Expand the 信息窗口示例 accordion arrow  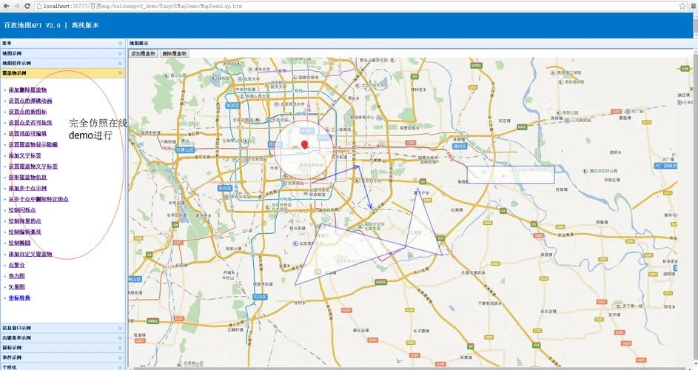120,328
